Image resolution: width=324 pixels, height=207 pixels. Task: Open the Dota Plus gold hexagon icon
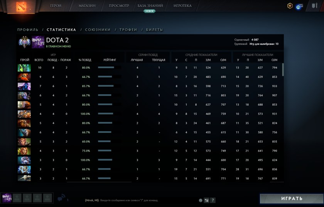coord(290,6)
